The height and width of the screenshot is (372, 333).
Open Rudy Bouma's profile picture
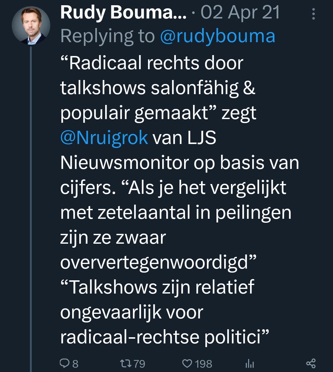[31, 26]
